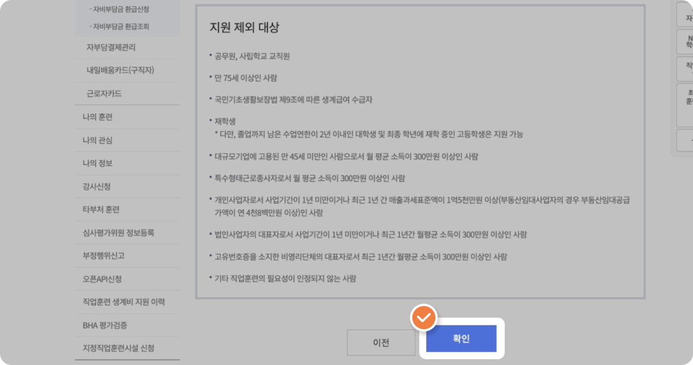
Task: Select 자부담결제관리 in the sidebar
Action: coord(111,47)
